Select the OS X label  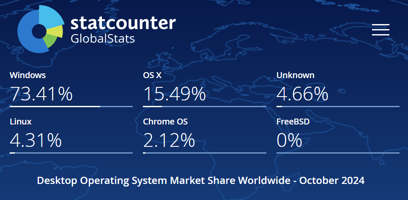point(152,76)
